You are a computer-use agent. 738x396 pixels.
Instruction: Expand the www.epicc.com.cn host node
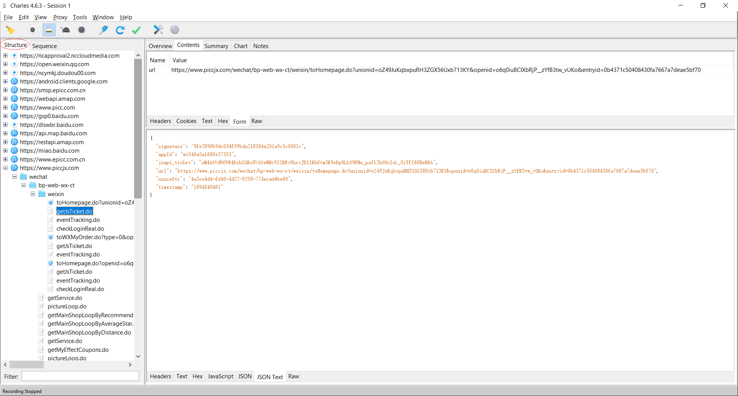[5, 160]
